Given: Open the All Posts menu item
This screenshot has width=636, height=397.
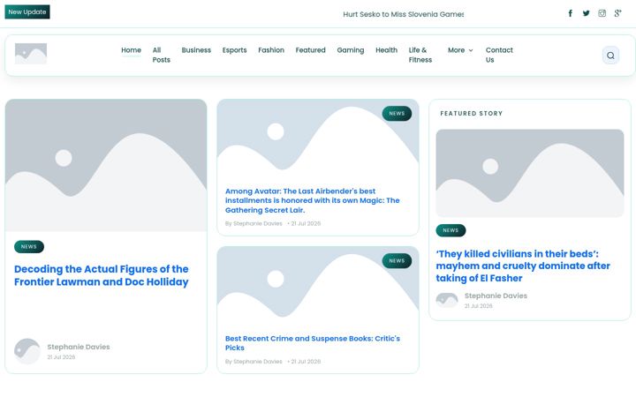Looking at the screenshot, I should pyautogui.click(x=161, y=55).
